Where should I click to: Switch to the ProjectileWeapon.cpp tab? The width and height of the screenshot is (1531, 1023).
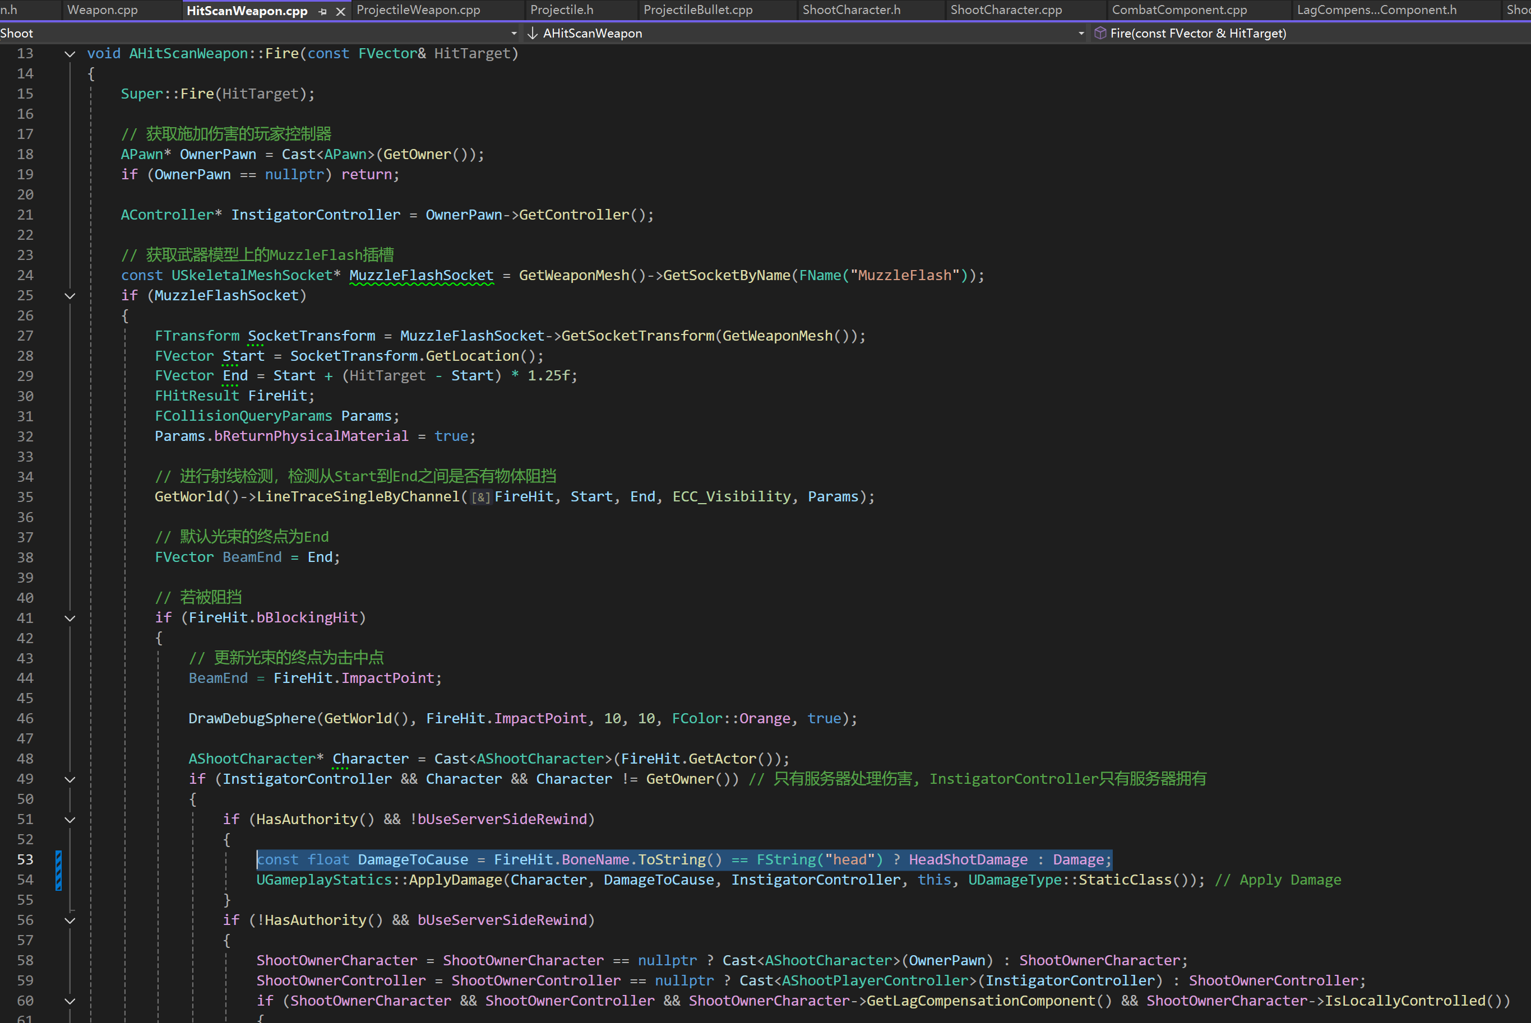click(x=418, y=10)
